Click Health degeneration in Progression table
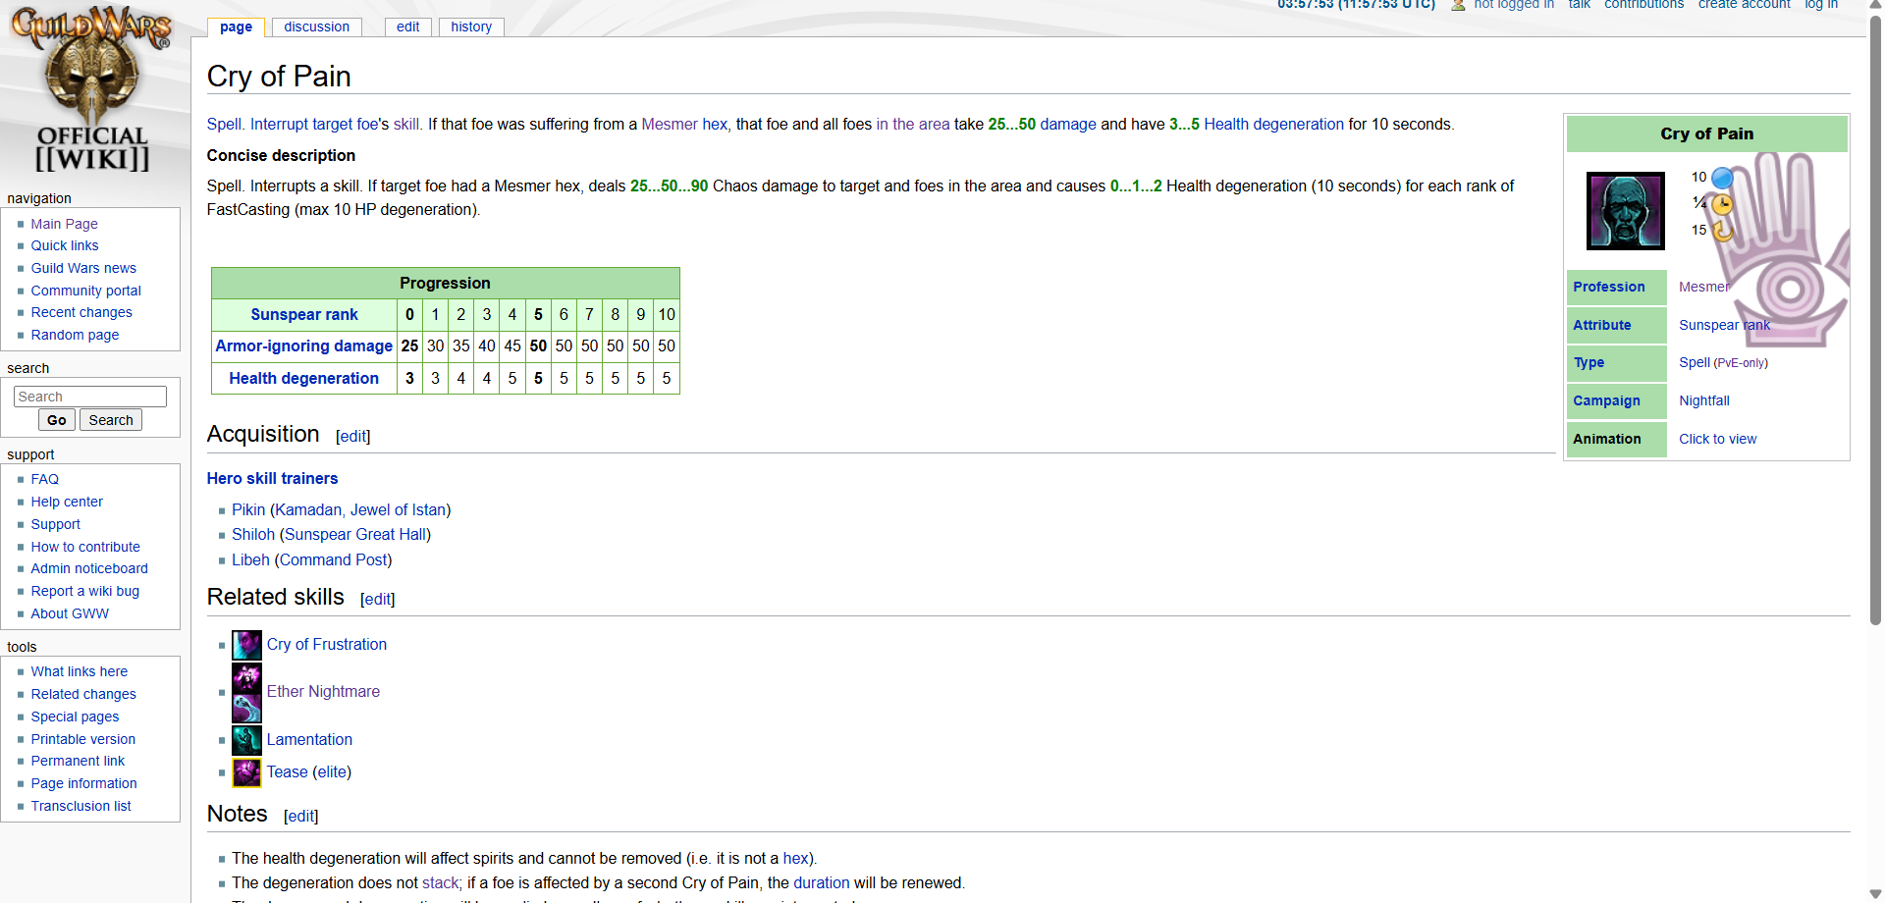1885x903 pixels. click(304, 378)
